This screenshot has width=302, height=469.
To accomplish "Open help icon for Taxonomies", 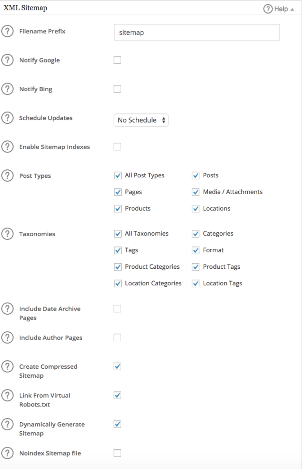I will (x=6, y=234).
